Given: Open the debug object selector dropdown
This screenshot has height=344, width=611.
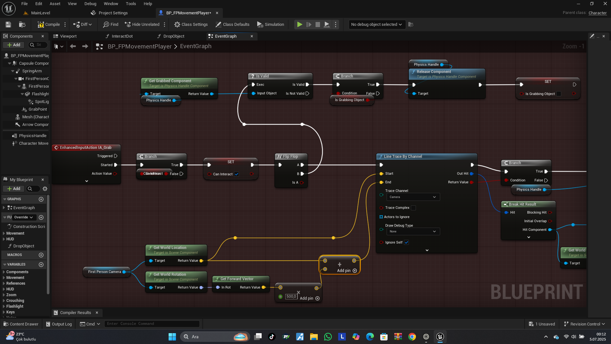Looking at the screenshot, I should (376, 25).
